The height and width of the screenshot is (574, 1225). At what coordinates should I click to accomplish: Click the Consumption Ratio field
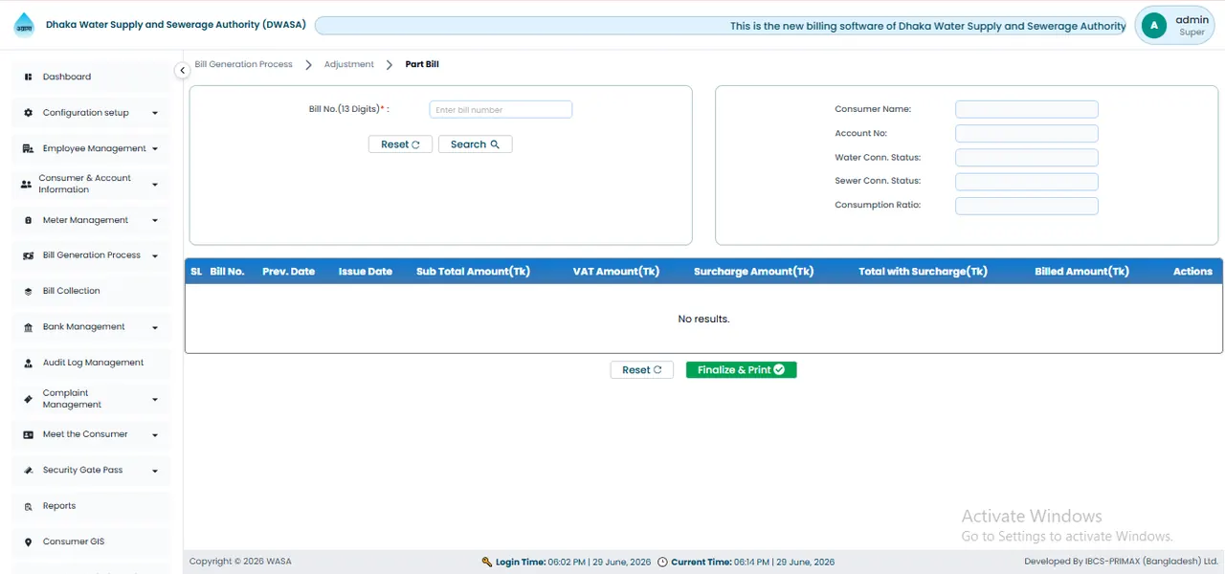click(x=1026, y=206)
